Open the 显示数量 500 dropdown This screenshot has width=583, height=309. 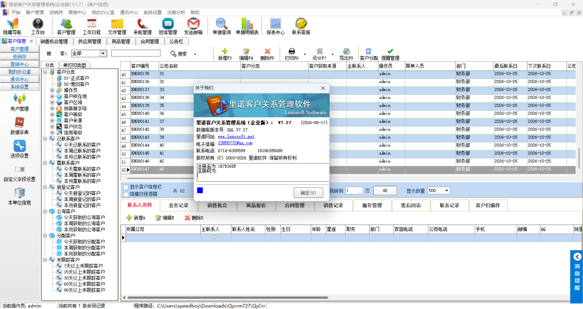coord(447,191)
